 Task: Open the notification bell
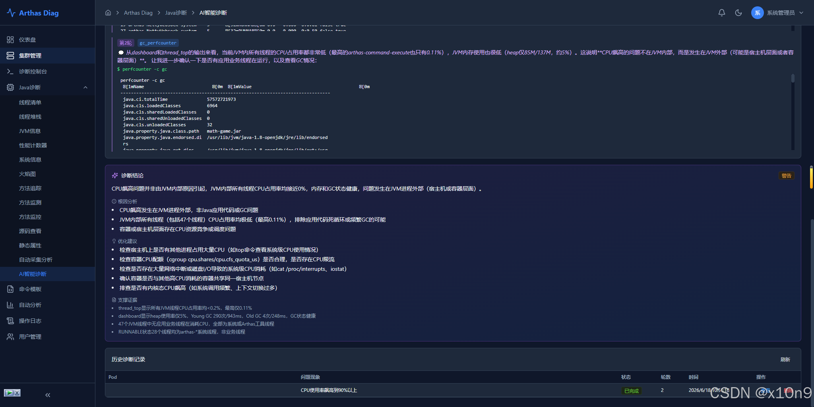722,13
